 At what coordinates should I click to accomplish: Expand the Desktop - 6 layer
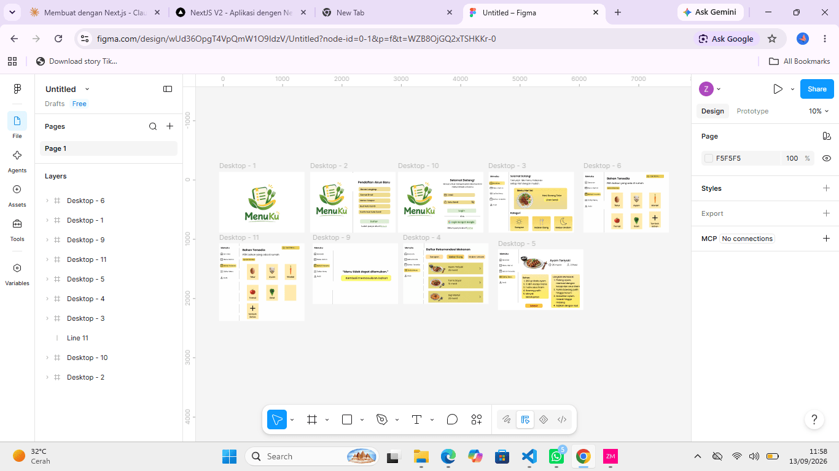click(x=47, y=201)
